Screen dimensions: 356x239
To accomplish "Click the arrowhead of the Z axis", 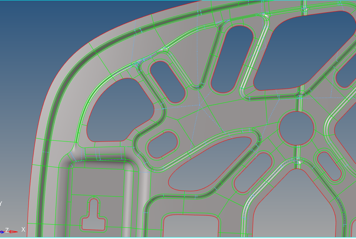I will click(x=2, y=232).
